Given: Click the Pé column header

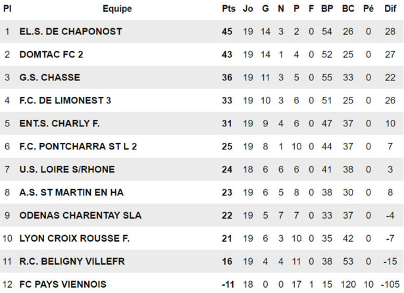Looking at the screenshot, I should pos(368,9).
